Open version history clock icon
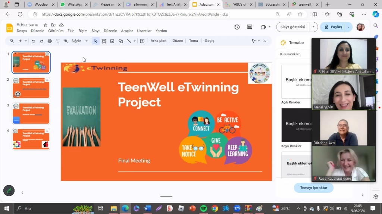Screen dimensions: 382x214 tap(237, 27)
